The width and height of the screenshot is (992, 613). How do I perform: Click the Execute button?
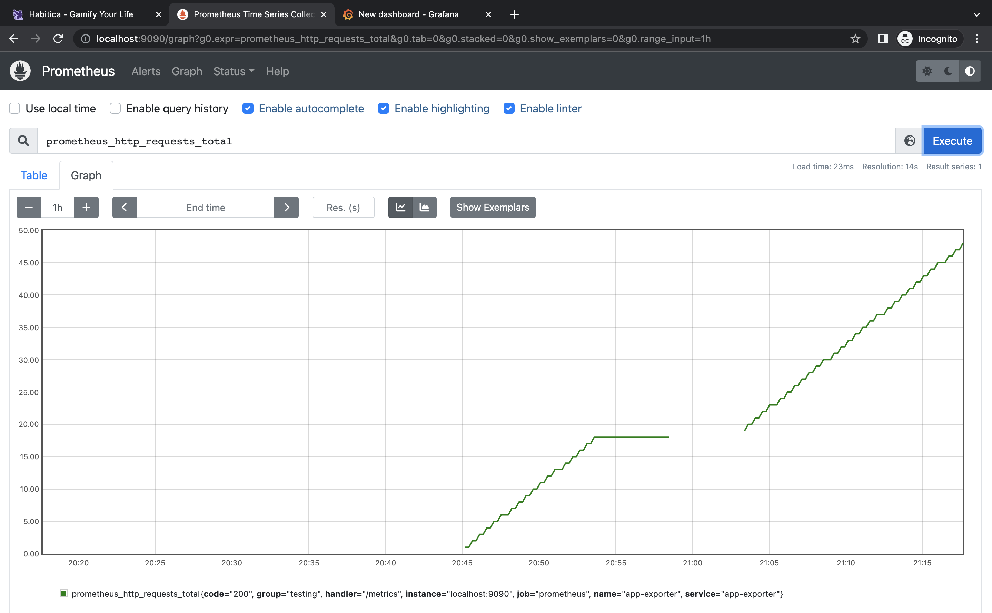[x=952, y=141]
